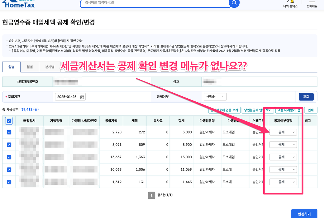Screen dimensions: 324x218
Task: Open calendar picker icon in 조회기간 field
Action: (82, 97)
